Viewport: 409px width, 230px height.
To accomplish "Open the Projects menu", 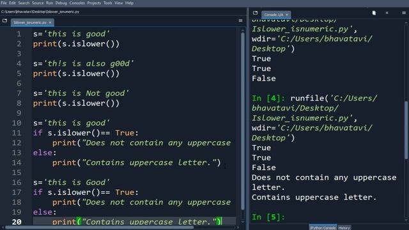I will pyautogui.click(x=94, y=3).
